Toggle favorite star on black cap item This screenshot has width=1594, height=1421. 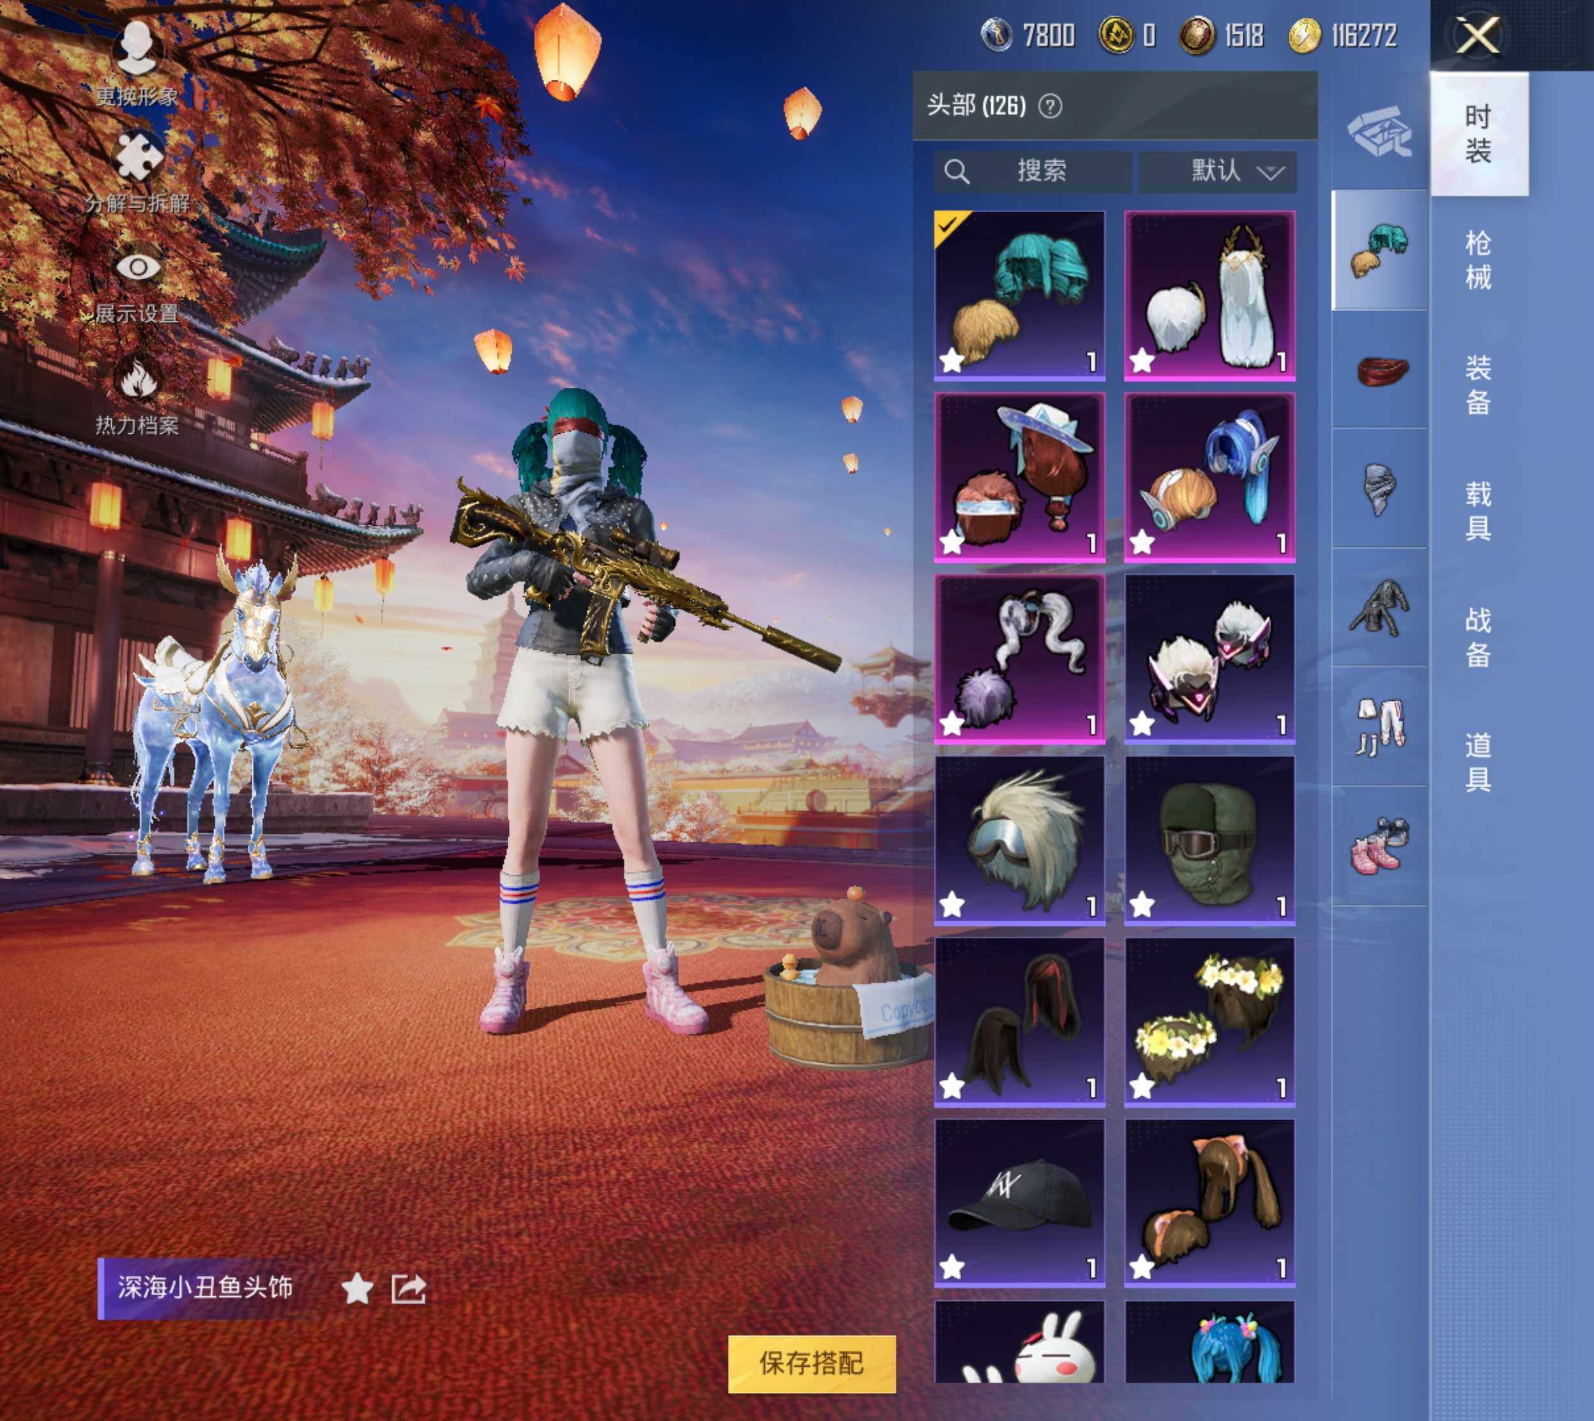tap(952, 1267)
